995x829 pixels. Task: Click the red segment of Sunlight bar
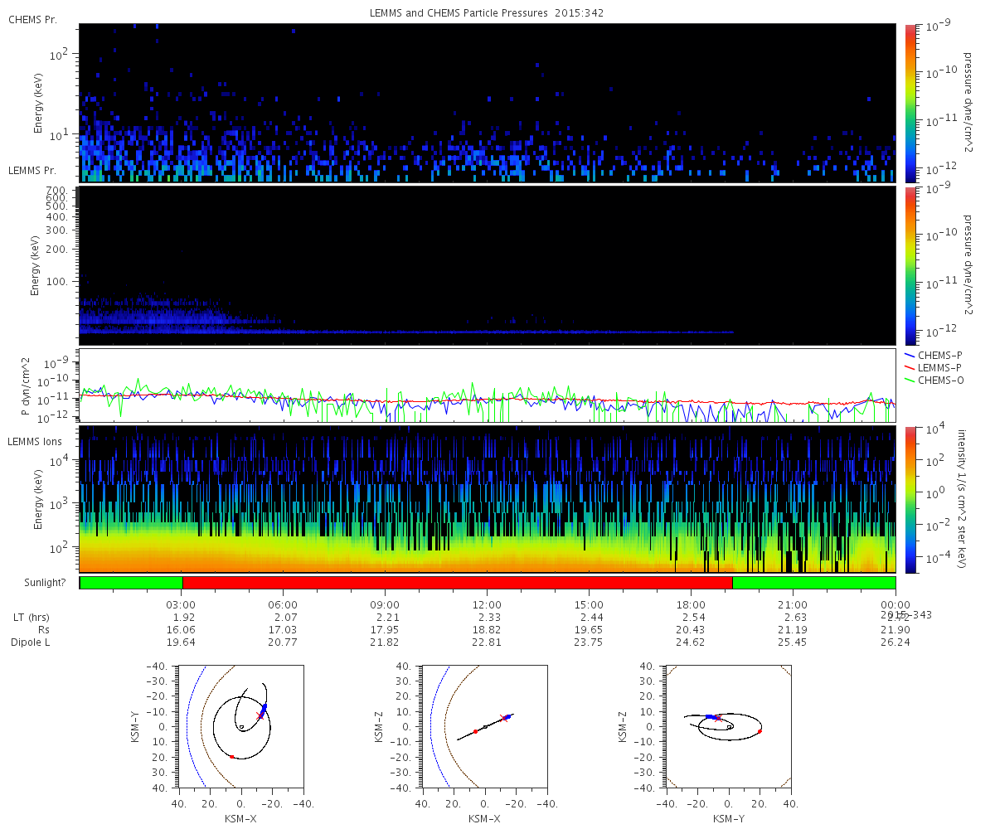point(457,582)
